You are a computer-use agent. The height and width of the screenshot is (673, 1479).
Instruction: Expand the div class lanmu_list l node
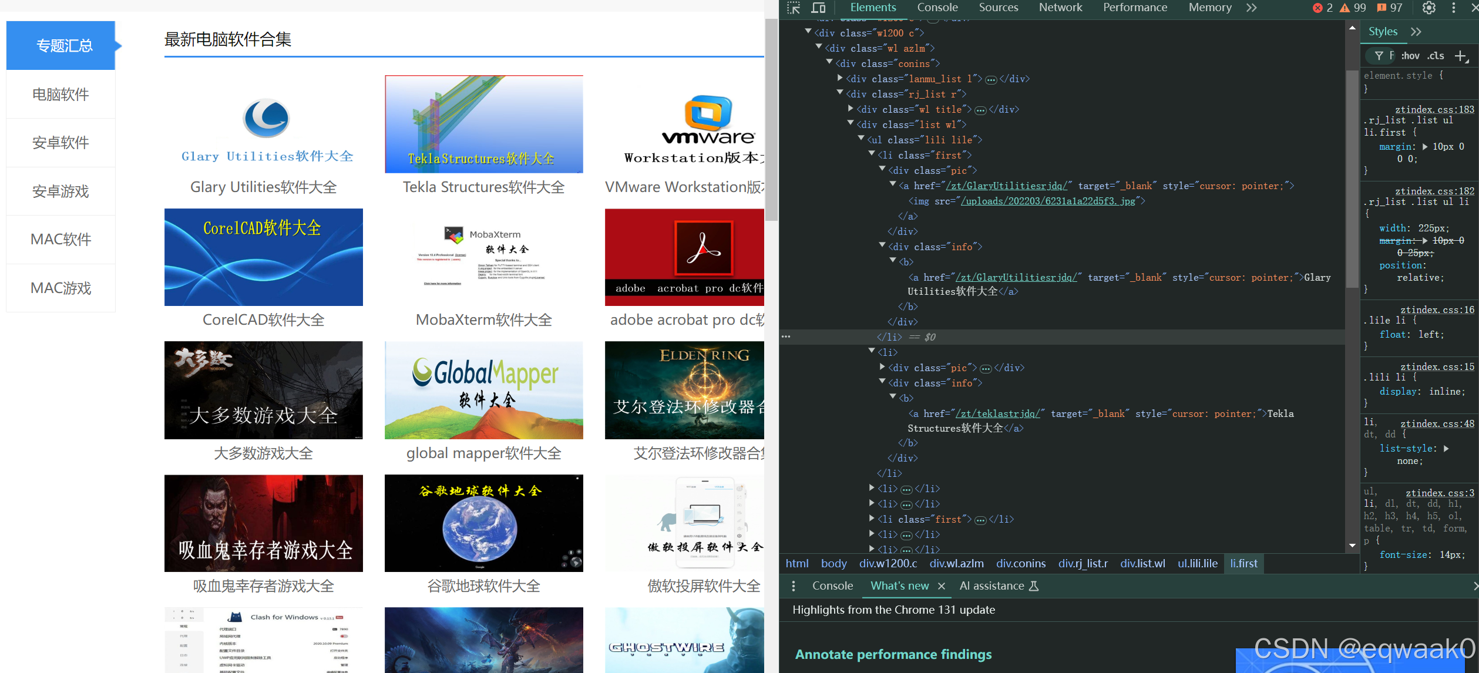click(x=840, y=78)
